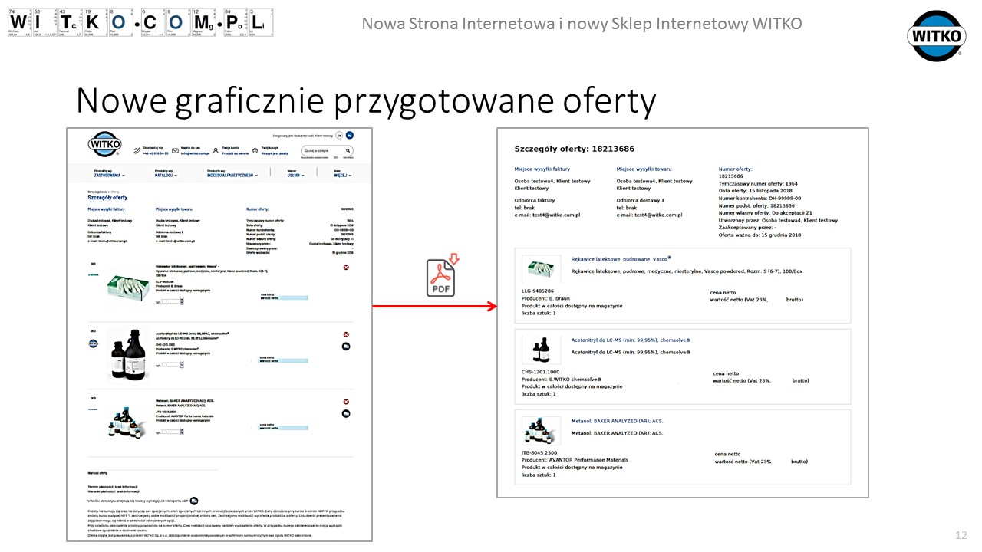Click the 'Przejdź do panelu' link
The image size is (982, 552).
click(236, 153)
